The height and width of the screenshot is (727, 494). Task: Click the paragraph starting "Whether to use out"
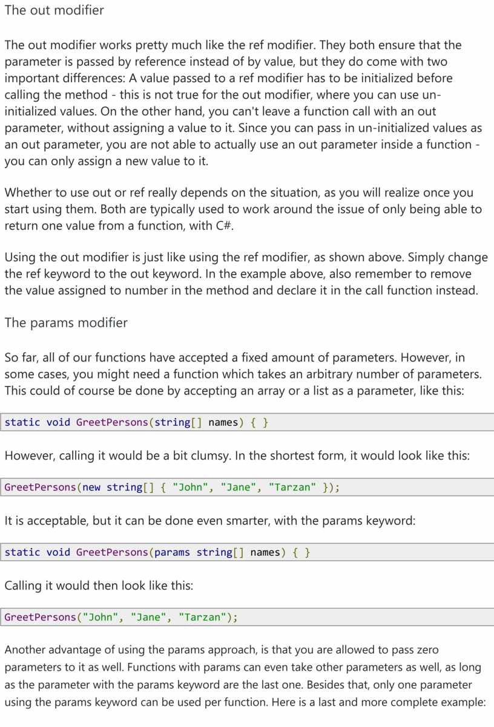[242, 209]
